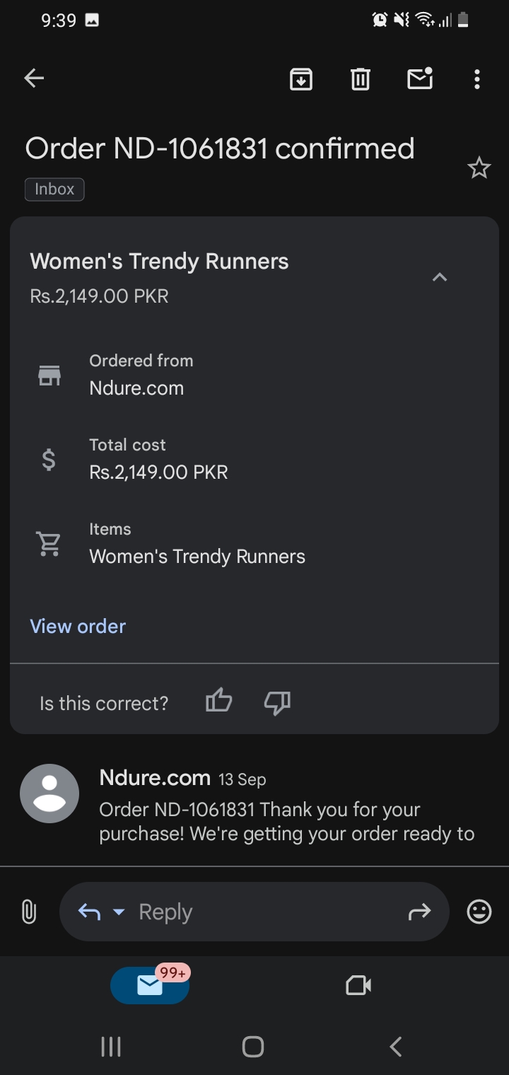
Task: Mark the email as unread
Action: (420, 79)
